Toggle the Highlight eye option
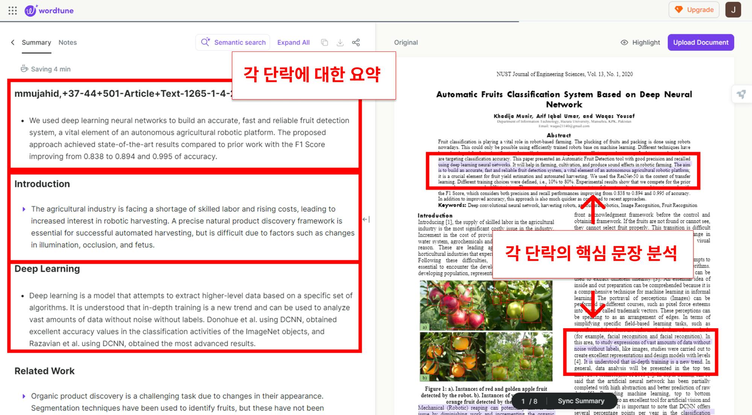Image resolution: width=752 pixels, height=415 pixels. [x=640, y=42]
